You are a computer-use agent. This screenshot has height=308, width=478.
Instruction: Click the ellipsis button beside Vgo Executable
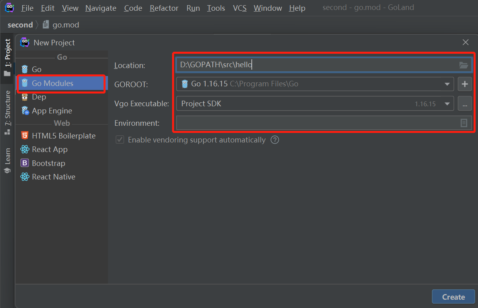pyautogui.click(x=465, y=104)
